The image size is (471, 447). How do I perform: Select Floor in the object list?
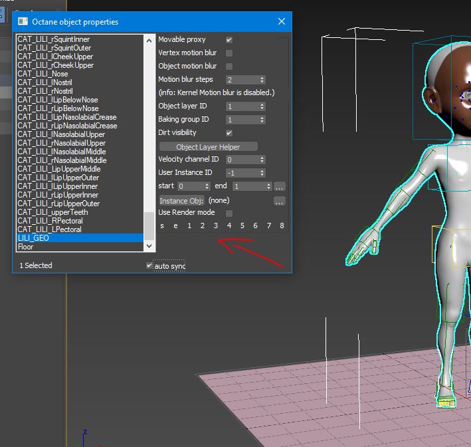pyautogui.click(x=26, y=247)
